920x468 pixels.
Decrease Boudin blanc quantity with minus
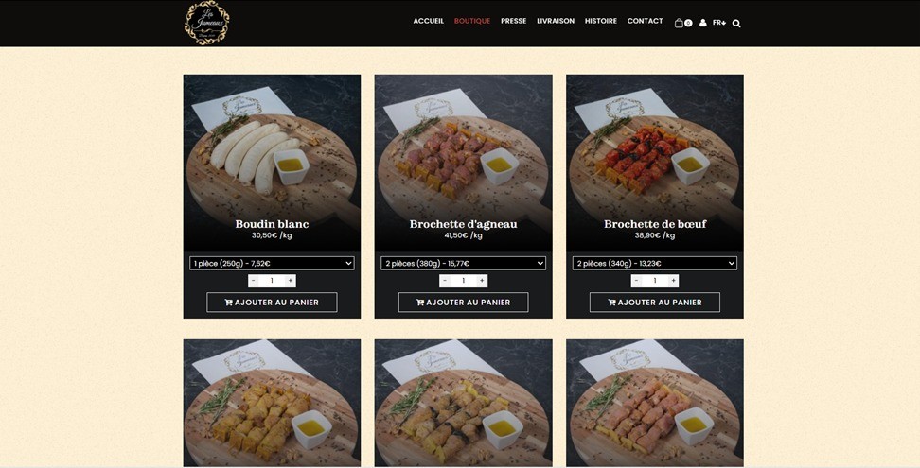tap(254, 281)
